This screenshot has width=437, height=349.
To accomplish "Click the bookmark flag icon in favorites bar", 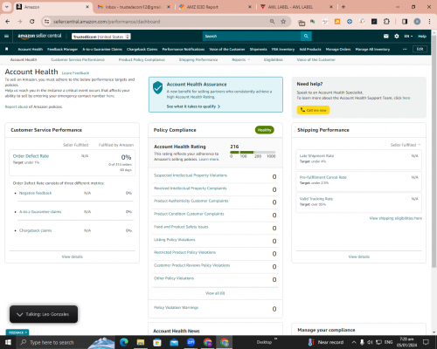I will pos(7,49).
